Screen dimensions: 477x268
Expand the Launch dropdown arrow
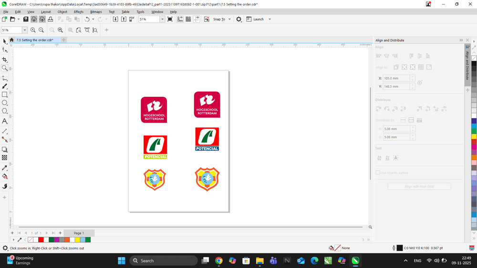click(x=270, y=19)
